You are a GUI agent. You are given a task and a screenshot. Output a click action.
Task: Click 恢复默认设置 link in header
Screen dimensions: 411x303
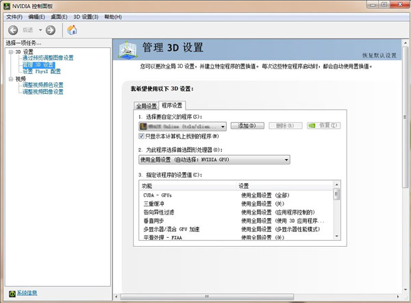(379, 56)
